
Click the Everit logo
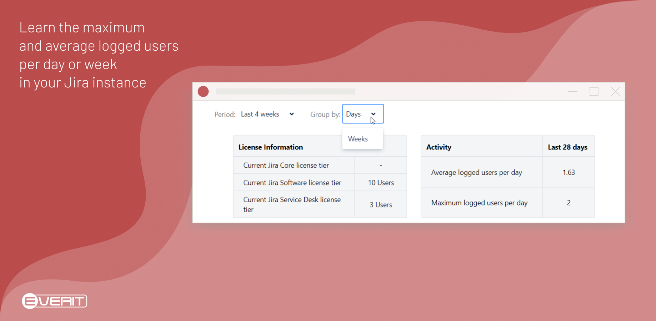(x=54, y=301)
